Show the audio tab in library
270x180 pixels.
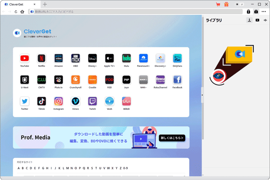pyautogui.click(x=265, y=20)
